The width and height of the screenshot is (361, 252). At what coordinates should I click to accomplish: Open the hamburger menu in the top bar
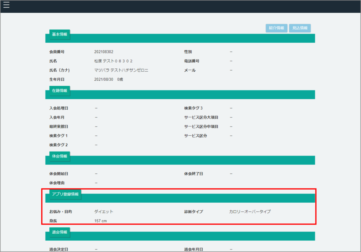[6, 5]
